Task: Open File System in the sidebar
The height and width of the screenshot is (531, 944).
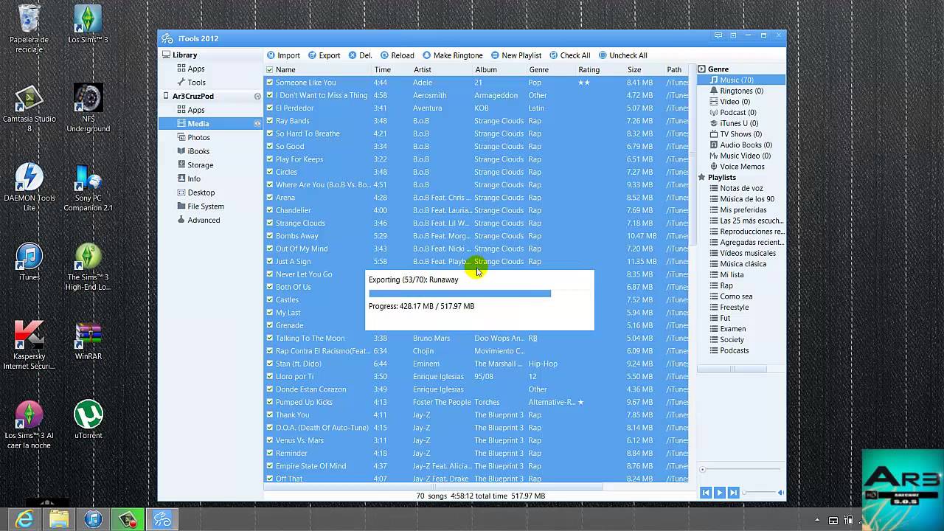Action: [201, 206]
